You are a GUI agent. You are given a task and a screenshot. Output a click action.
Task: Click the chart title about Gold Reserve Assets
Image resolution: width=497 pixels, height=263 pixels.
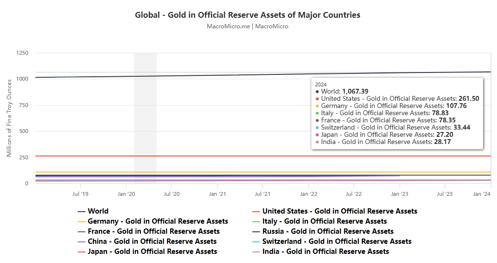tap(248, 15)
